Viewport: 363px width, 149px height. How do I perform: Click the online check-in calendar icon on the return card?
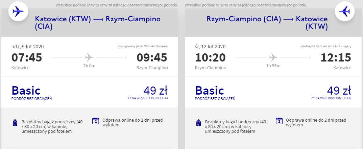(279, 121)
